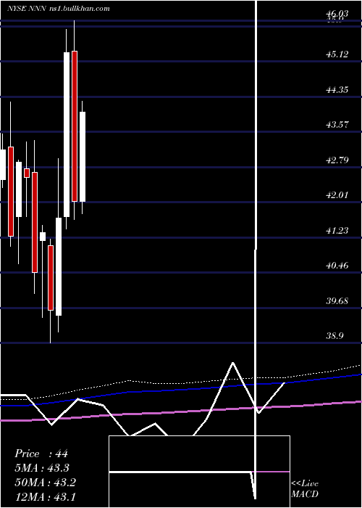Screen dimensions: 362x508
Task: Click the 42.01 price axis label
Action: (337, 195)
